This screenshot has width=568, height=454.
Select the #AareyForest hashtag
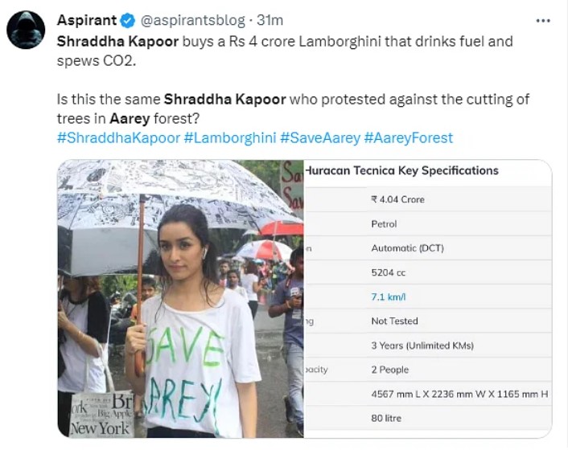tap(409, 137)
